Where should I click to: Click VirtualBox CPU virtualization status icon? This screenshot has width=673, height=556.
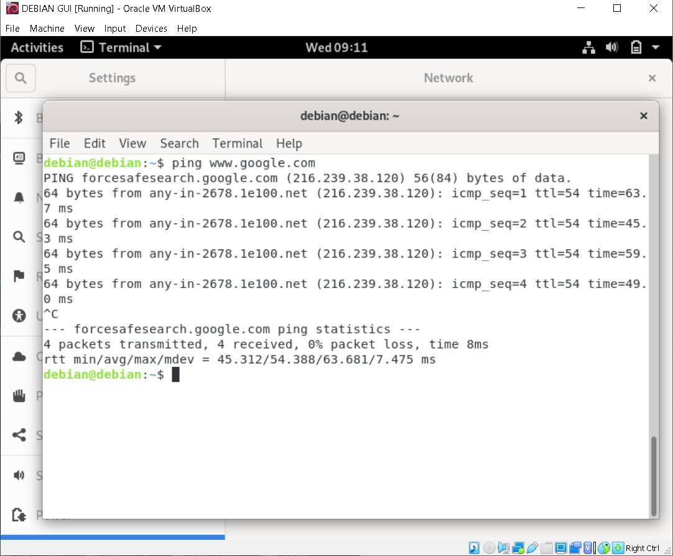coord(588,548)
